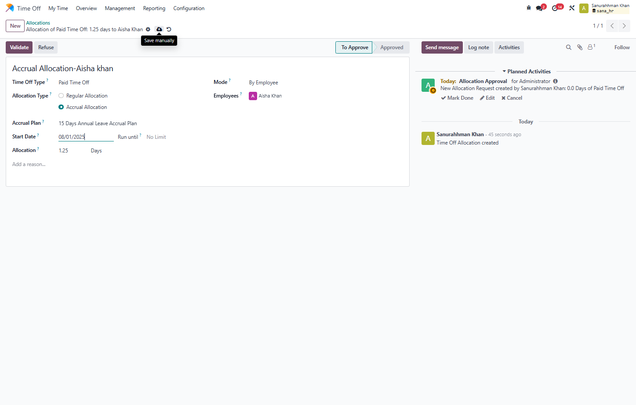Switch to Log note
636x405 pixels.
click(478, 47)
